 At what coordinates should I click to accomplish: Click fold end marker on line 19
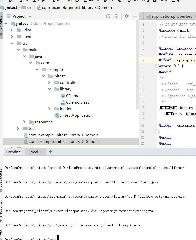click(157, 131)
